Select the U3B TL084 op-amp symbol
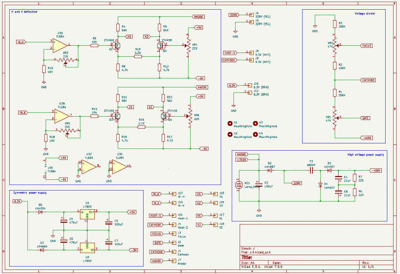400x274 pixels. (x=62, y=116)
